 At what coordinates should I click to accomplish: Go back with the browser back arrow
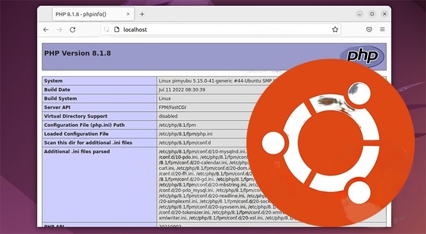click(46, 30)
